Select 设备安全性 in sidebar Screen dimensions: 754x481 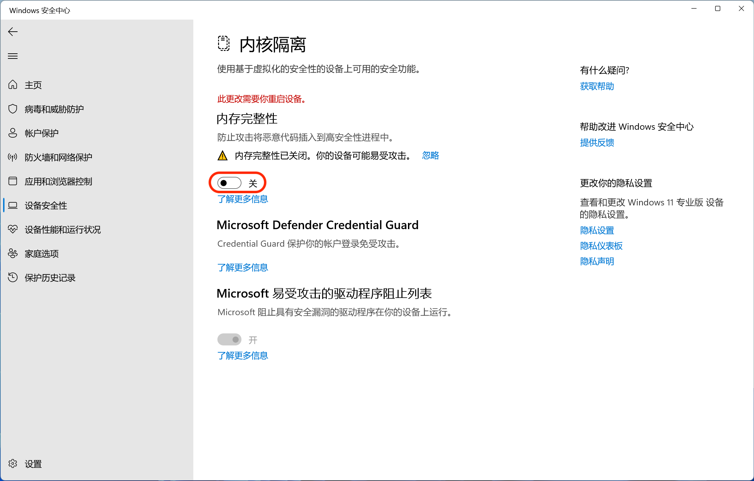pyautogui.click(x=46, y=205)
